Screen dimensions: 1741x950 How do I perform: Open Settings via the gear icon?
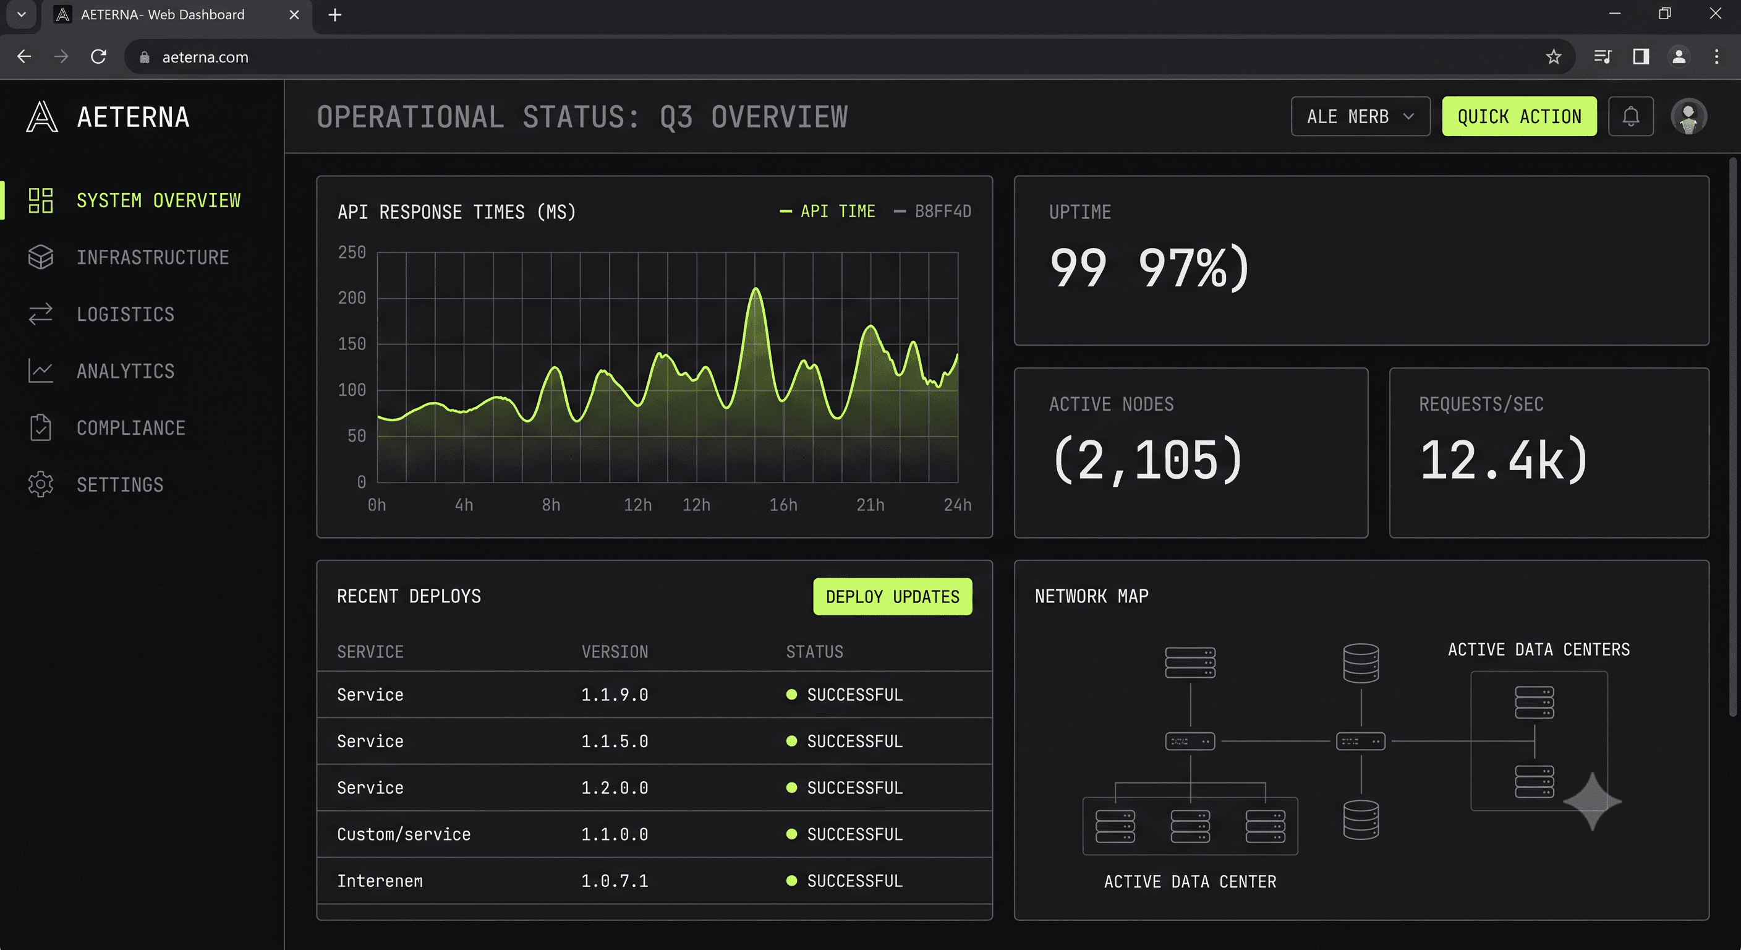click(x=41, y=484)
